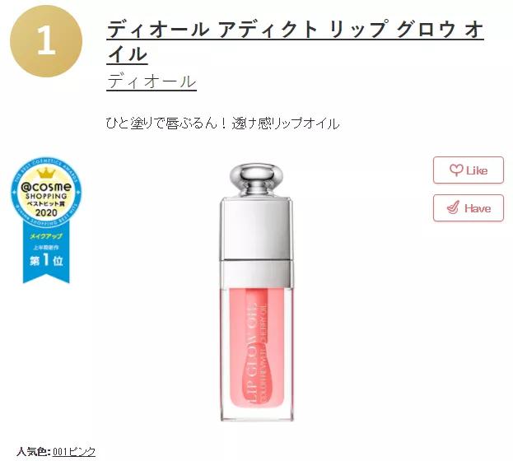The image size is (513, 461).
Task: Select the 001ピンク popular color link
Action: 74,452
